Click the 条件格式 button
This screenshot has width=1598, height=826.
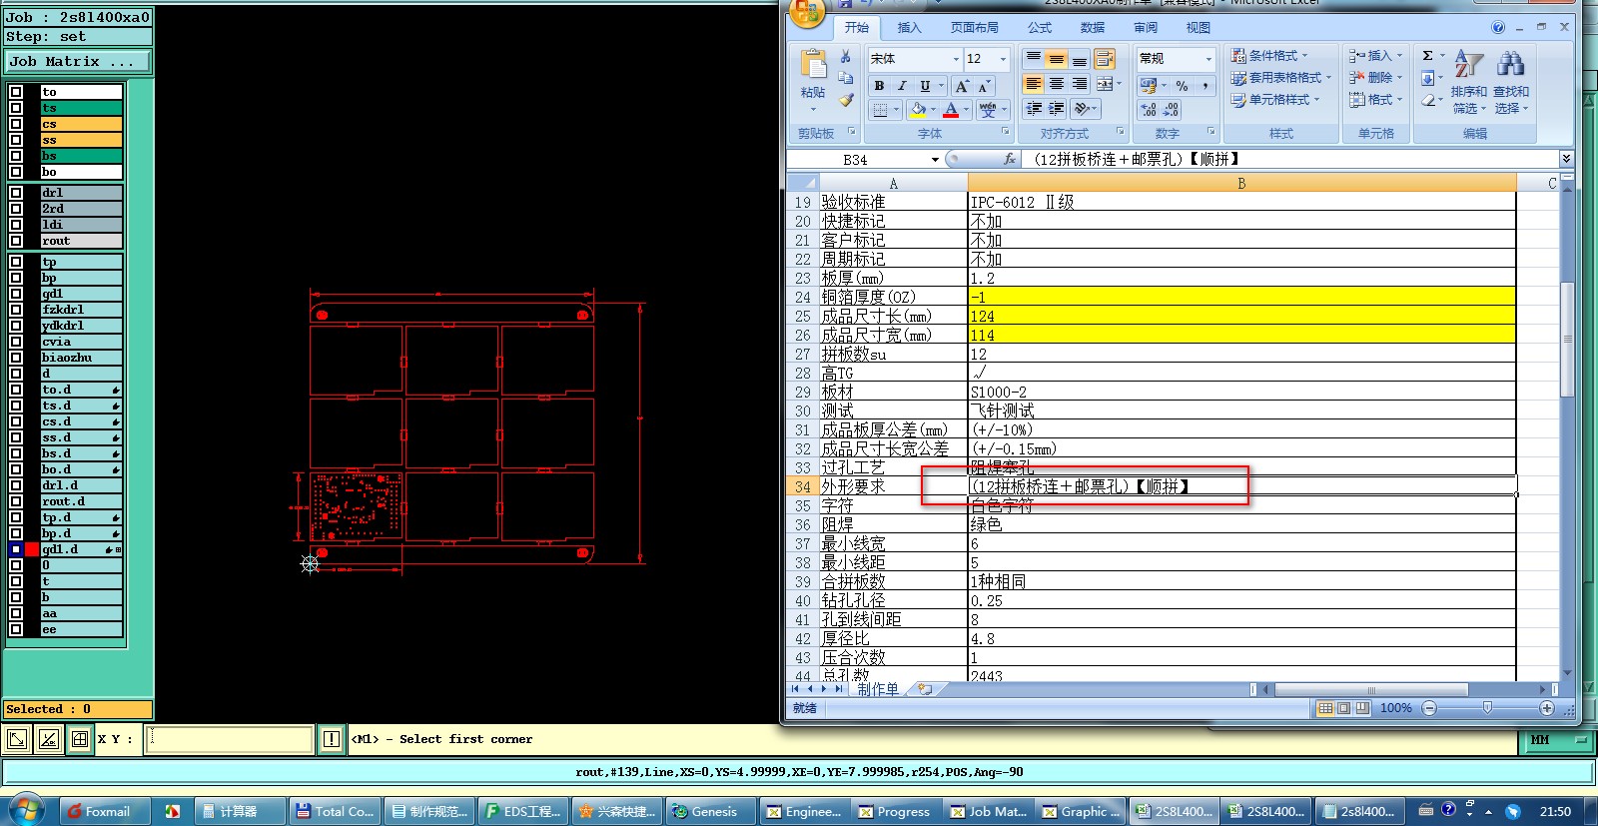coord(1269,56)
